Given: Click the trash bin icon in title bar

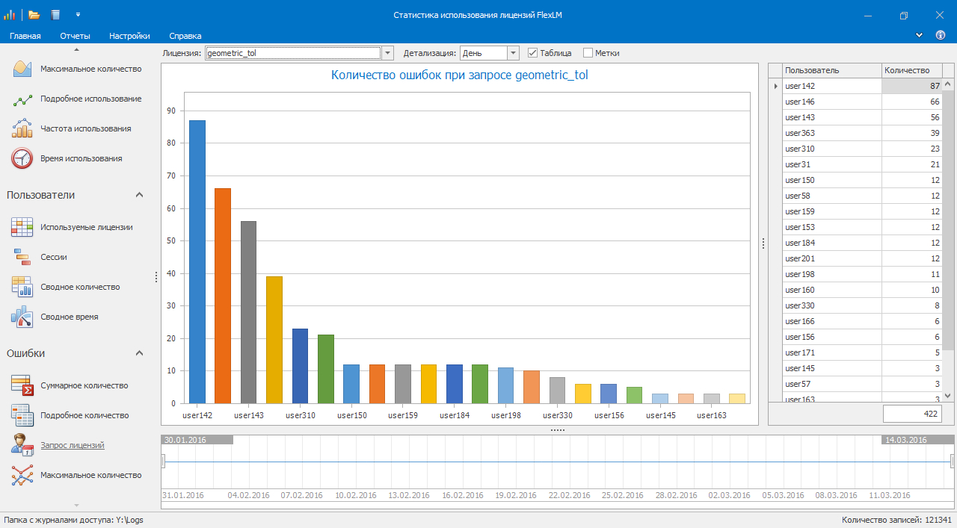Looking at the screenshot, I should 56,15.
